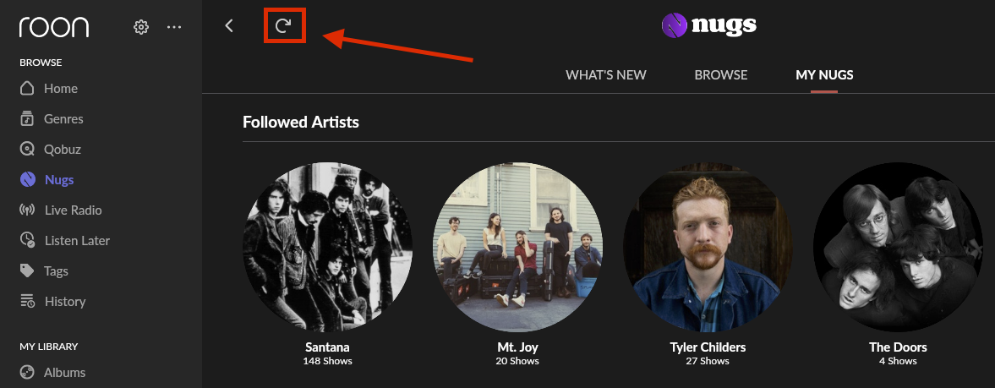Image resolution: width=995 pixels, height=388 pixels.
Task: Select the My Nugs tab
Action: click(824, 74)
